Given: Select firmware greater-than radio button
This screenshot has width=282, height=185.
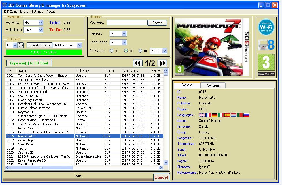Looking at the screenshot, I should (112, 51).
